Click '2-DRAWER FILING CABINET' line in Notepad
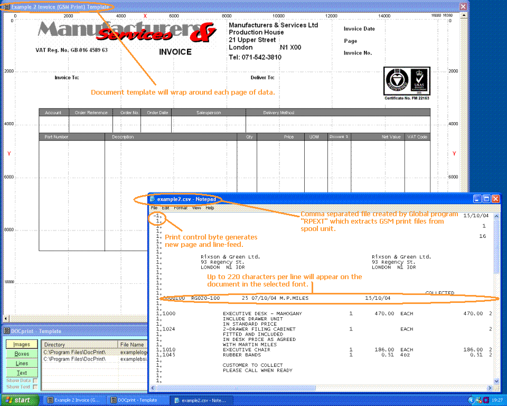The image size is (507, 406). 259,329
